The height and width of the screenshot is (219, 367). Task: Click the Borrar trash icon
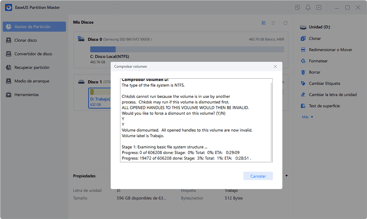[303, 72]
